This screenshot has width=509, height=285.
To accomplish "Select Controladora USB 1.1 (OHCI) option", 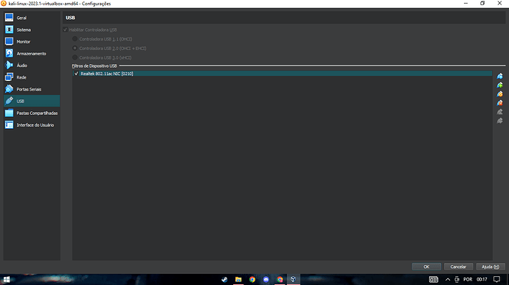I will point(75,39).
